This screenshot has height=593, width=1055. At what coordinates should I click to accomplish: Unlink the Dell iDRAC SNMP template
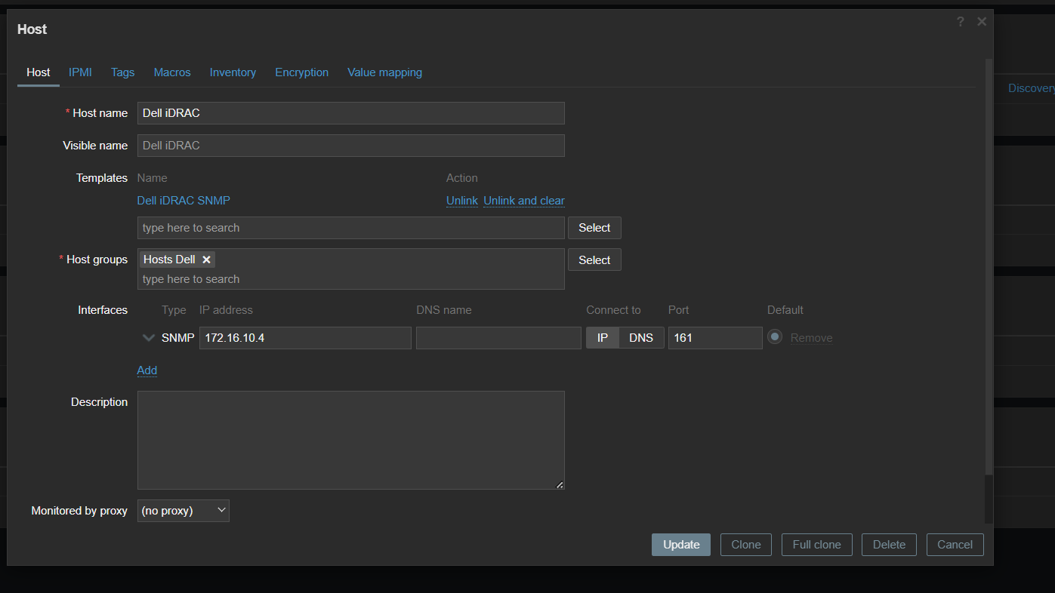click(461, 201)
